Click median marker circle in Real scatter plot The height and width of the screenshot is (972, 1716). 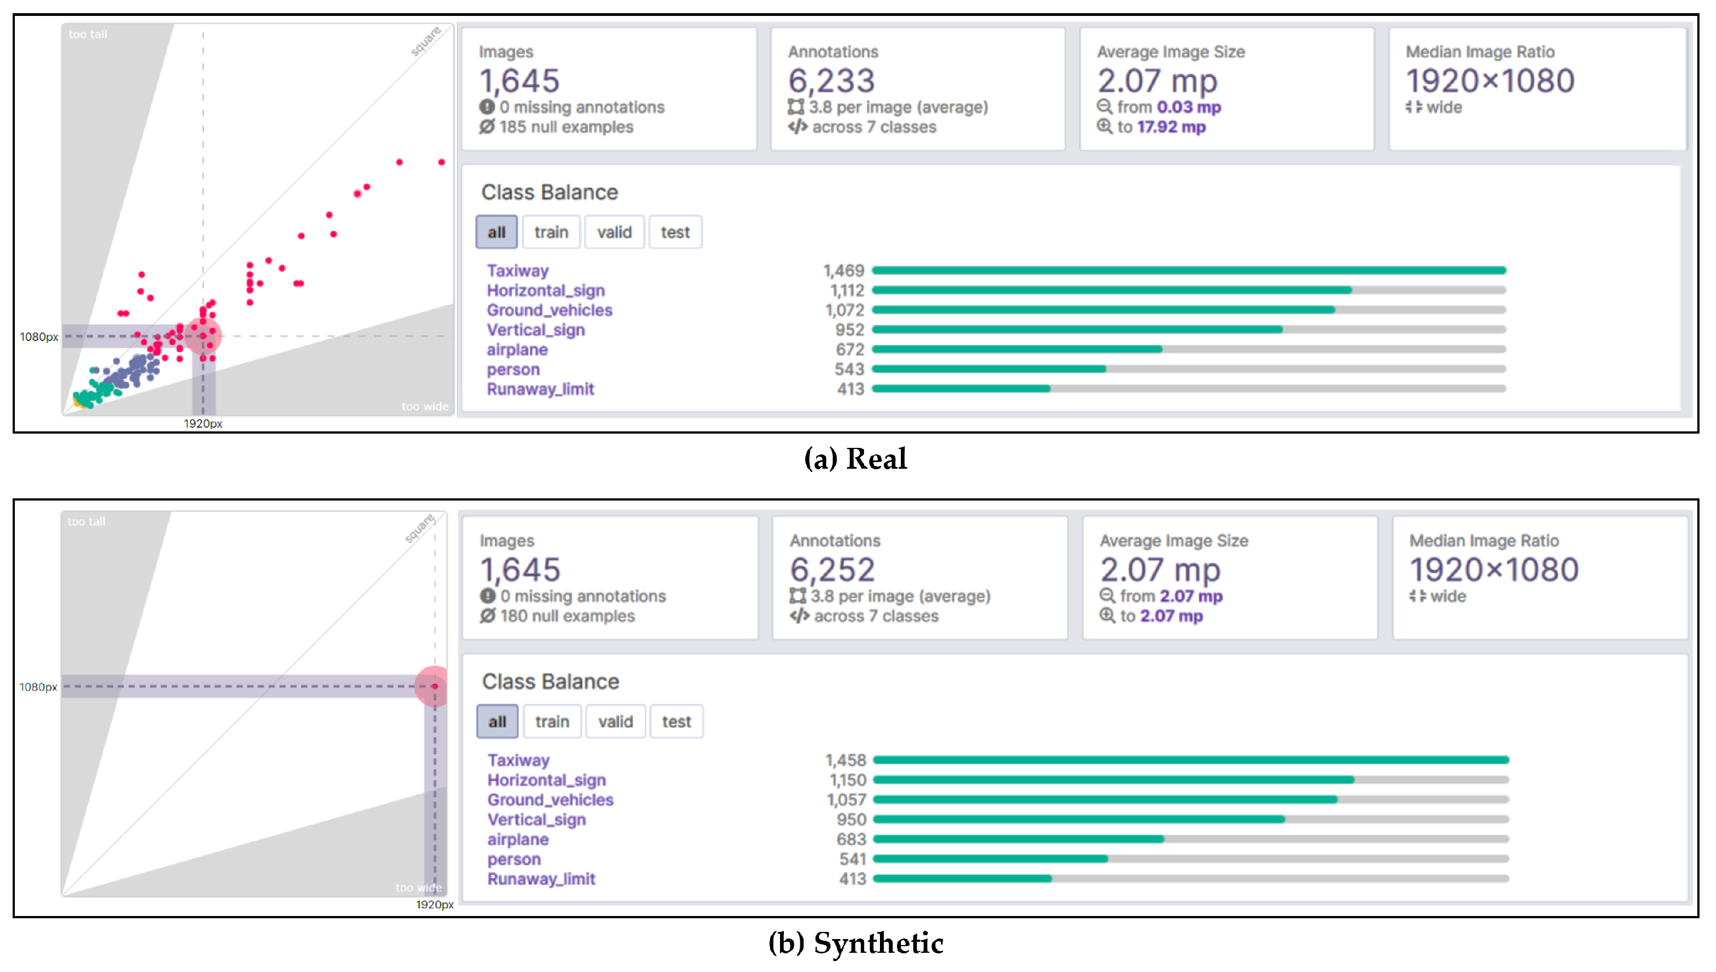pyautogui.click(x=203, y=336)
